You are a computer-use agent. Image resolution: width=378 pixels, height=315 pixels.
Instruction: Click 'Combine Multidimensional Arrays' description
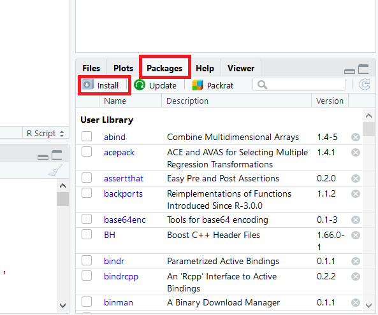[x=233, y=137]
